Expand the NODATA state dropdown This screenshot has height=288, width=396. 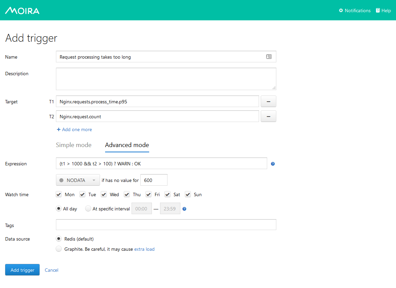click(78, 180)
